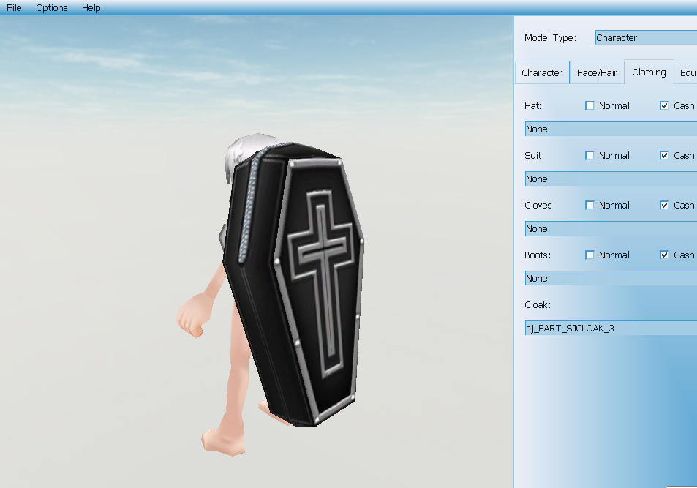Toggle the Gloves Cash checkbox
The width and height of the screenshot is (697, 488).
pyautogui.click(x=665, y=206)
